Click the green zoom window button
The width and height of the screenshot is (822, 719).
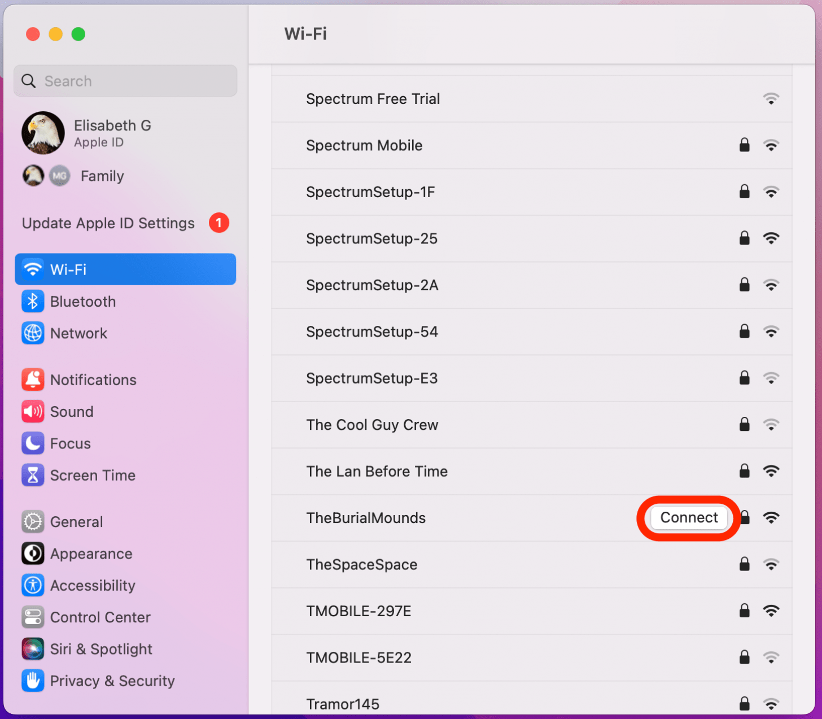(78, 34)
